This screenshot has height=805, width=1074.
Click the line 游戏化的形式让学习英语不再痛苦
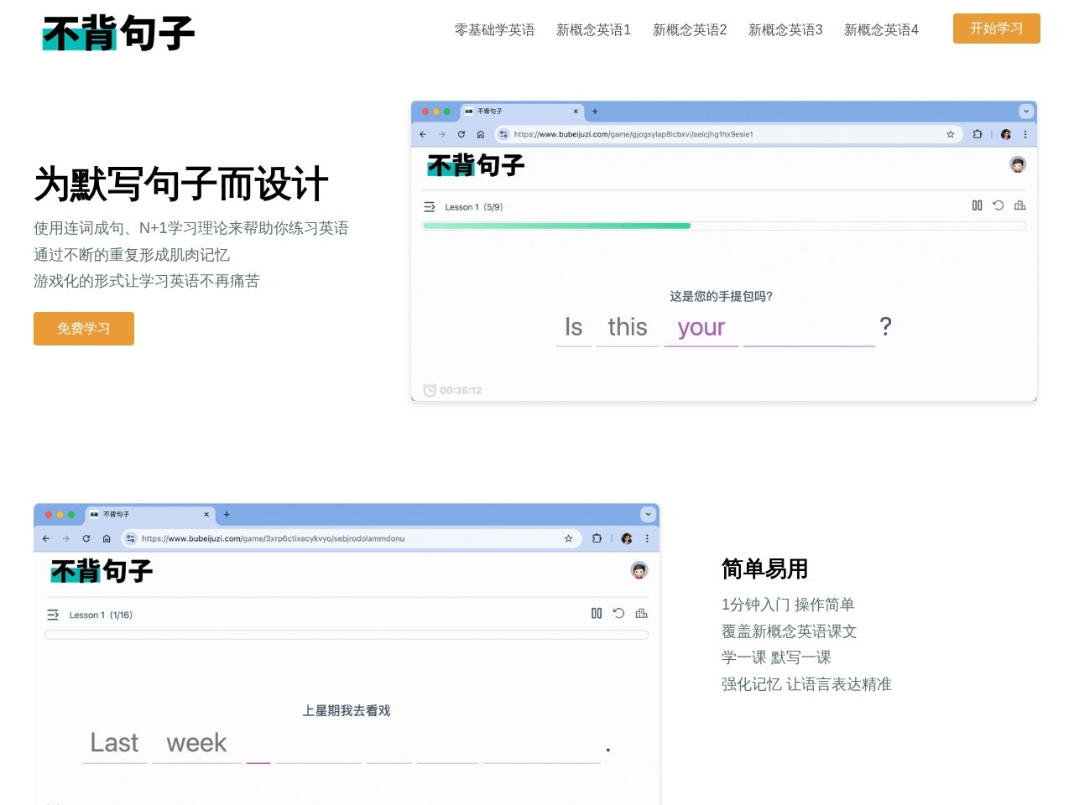pos(147,281)
